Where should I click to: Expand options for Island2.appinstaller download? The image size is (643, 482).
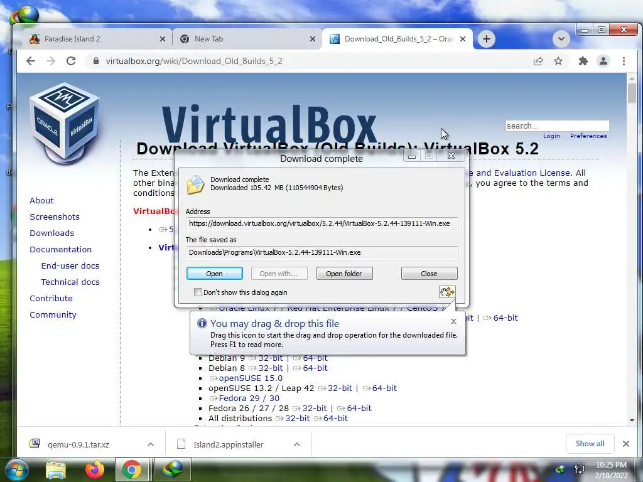coord(297,444)
